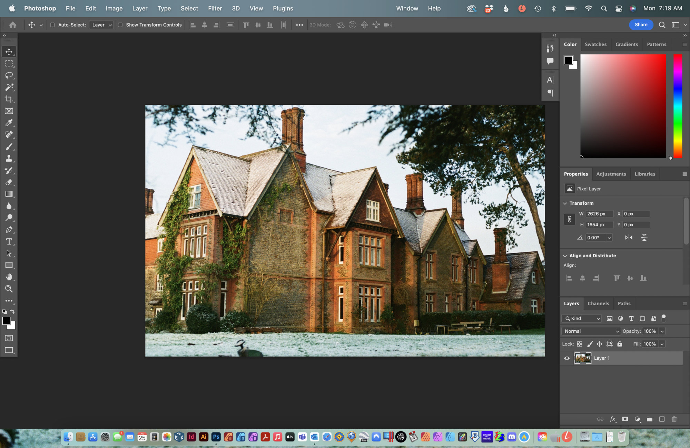Create a new layer using plus icon
Viewport: 690px width, 448px height.
pos(662,419)
